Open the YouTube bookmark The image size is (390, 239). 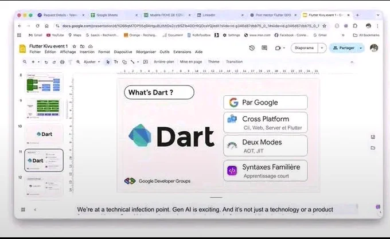(55, 36)
